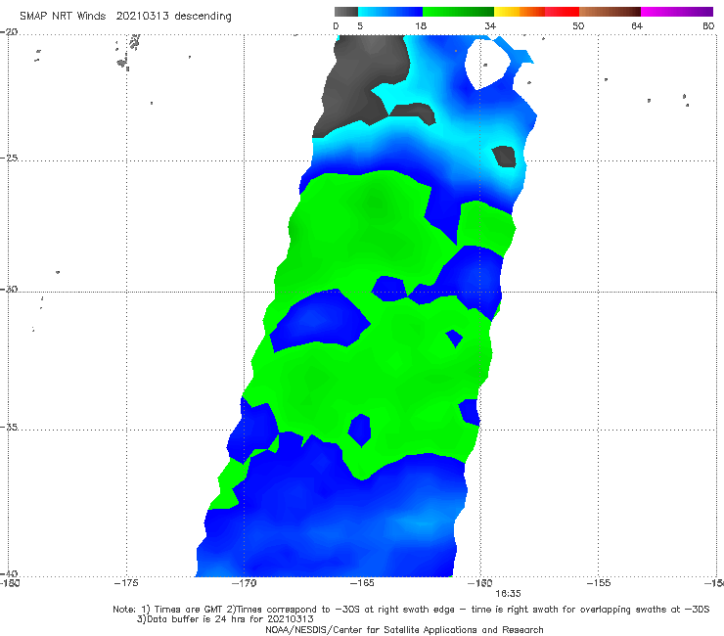Click the longitude label '-170'
The height and width of the screenshot is (636, 724).
tap(245, 583)
